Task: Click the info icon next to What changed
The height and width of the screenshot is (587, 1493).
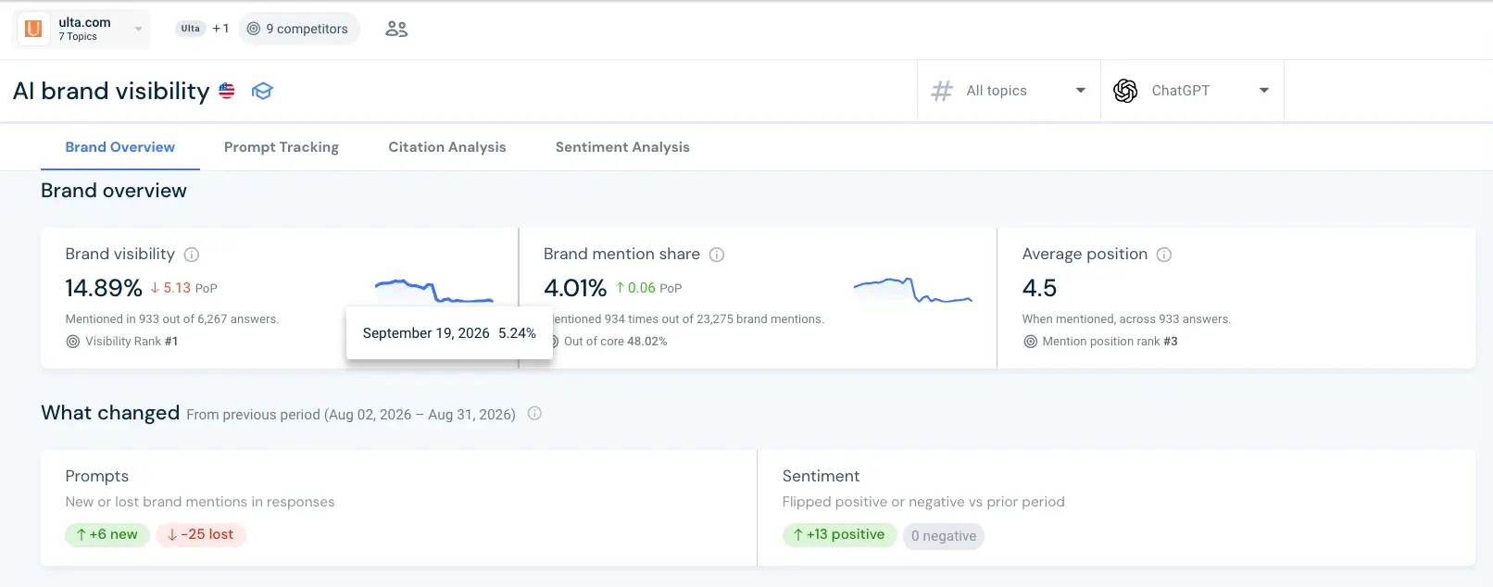Action: 534,414
